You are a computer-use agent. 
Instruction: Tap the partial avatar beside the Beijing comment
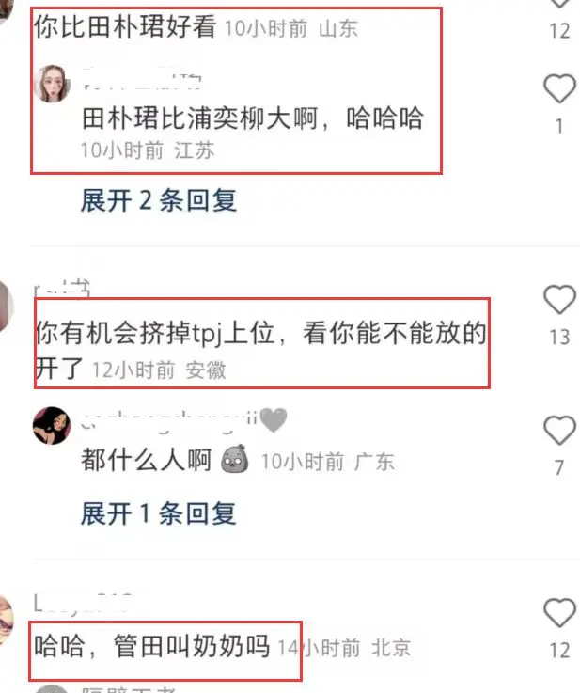(7, 619)
